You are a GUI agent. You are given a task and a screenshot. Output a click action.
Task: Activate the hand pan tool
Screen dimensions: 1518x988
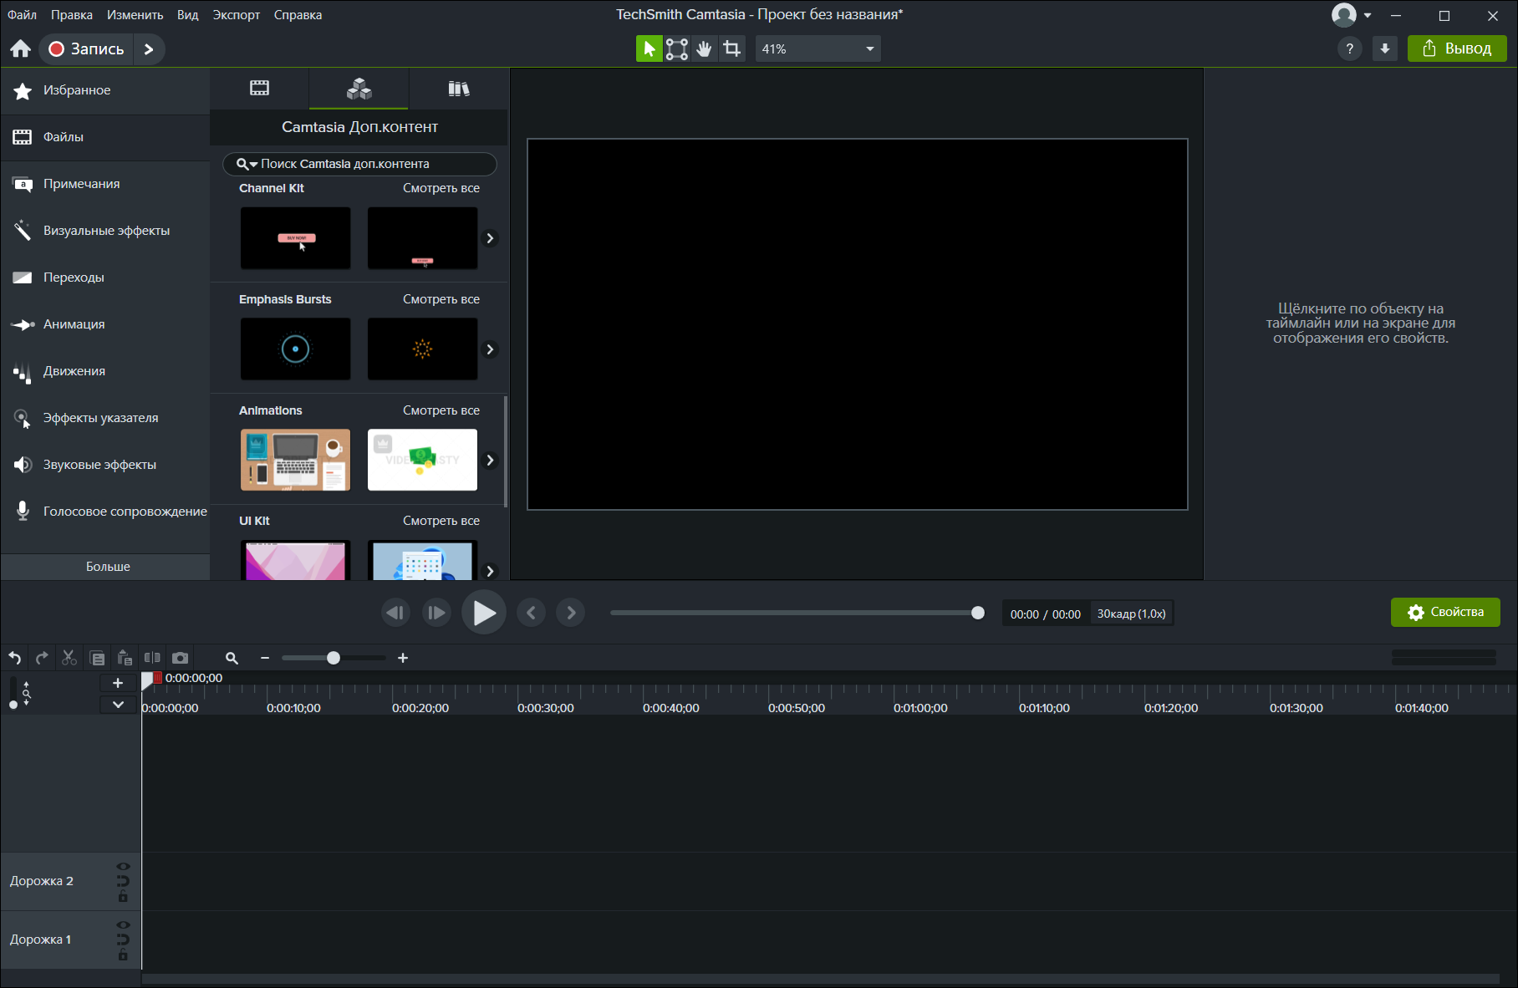pos(705,48)
